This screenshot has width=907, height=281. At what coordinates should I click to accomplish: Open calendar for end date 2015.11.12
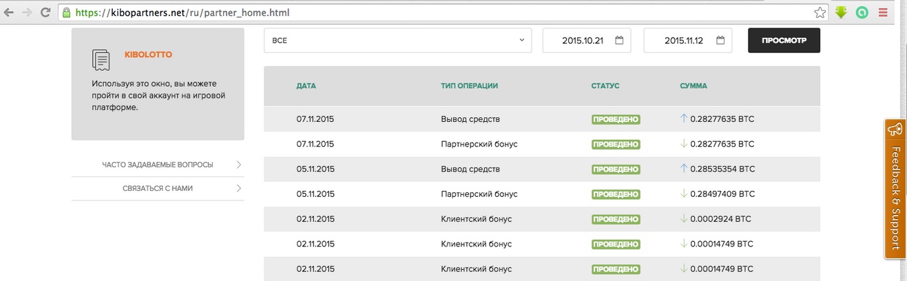click(720, 41)
